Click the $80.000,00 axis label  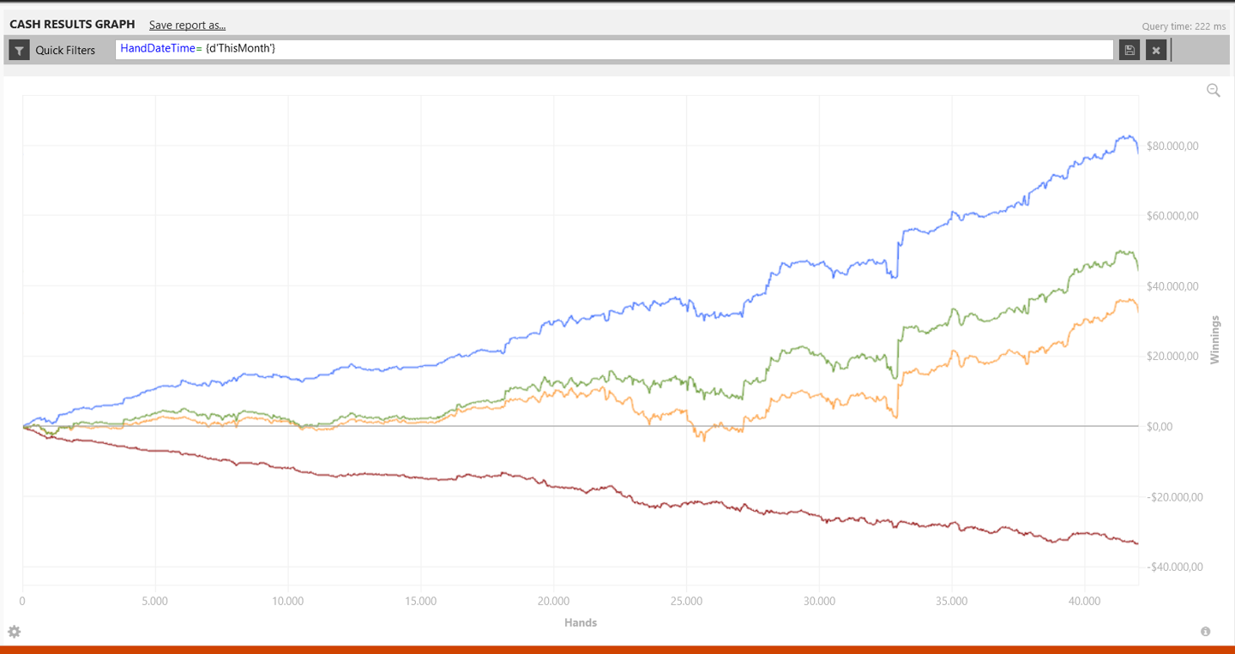[1172, 146]
